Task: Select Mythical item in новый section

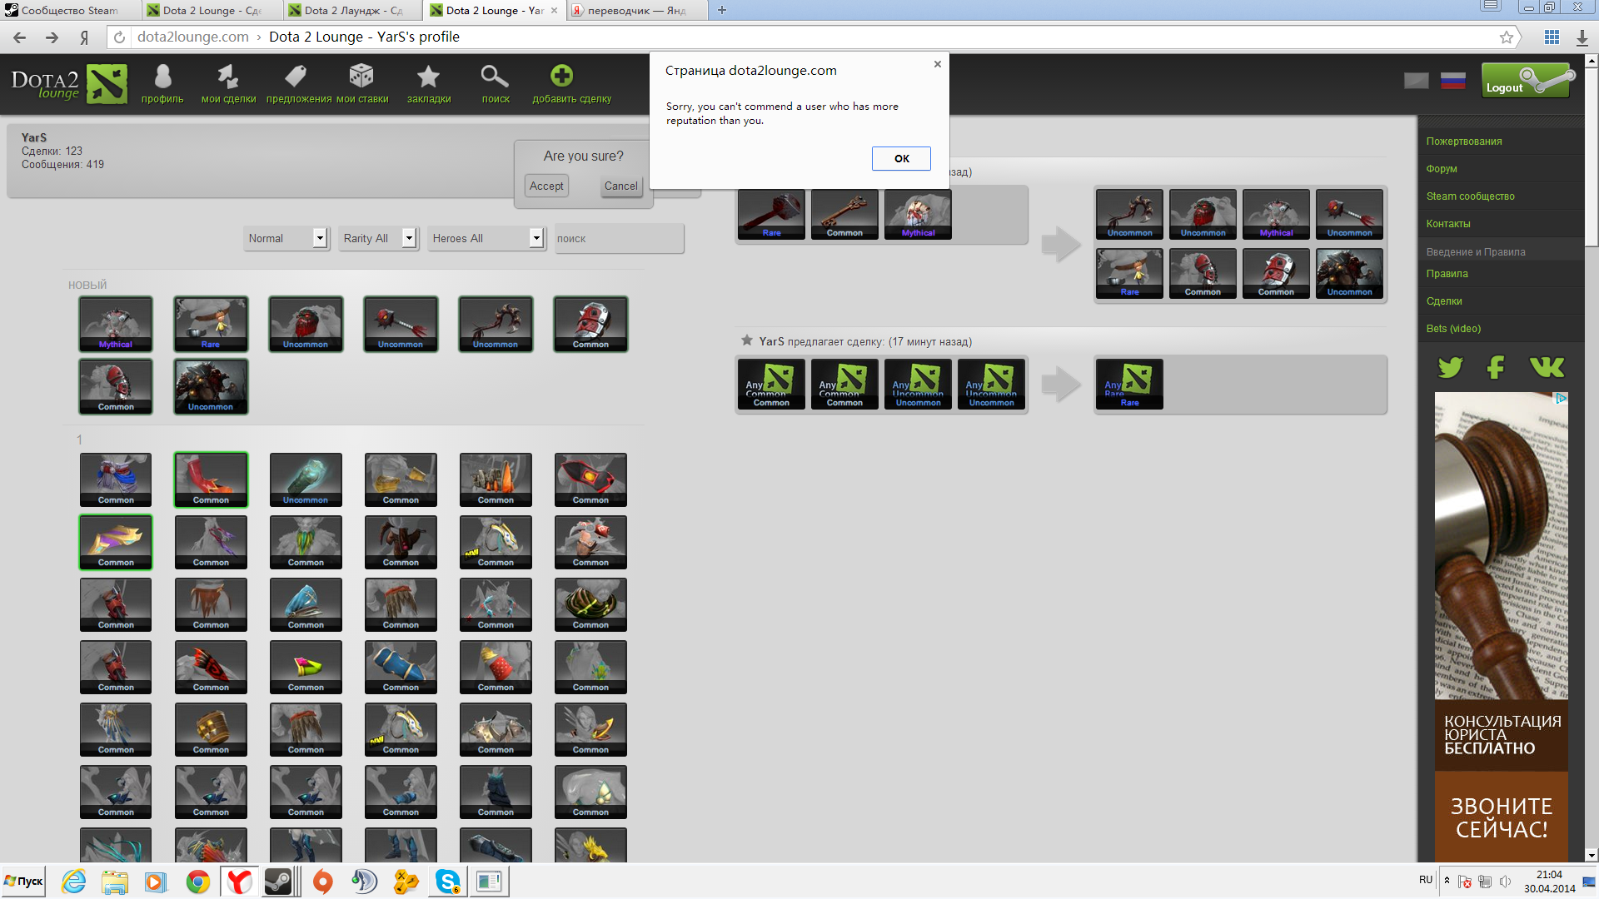Action: [116, 324]
